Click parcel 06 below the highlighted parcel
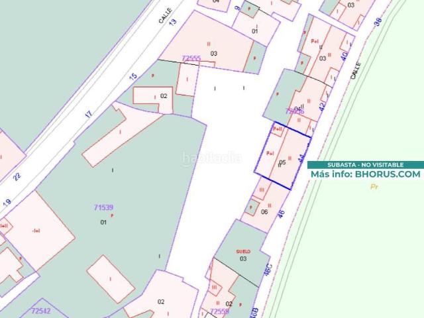 click(x=264, y=212)
